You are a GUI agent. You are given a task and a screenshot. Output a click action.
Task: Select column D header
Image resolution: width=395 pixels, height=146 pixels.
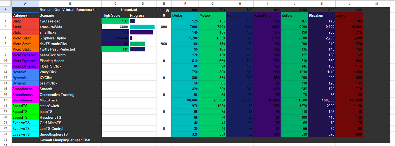pos(143,3)
